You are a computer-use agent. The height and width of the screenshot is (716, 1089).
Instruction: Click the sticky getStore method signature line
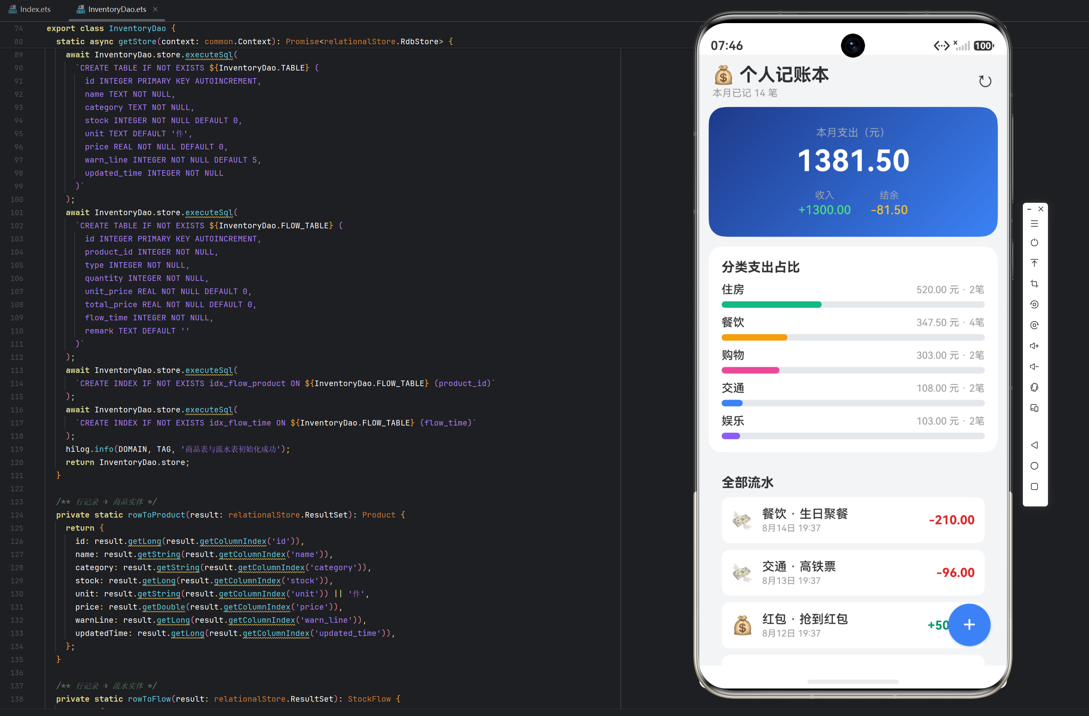coord(254,41)
